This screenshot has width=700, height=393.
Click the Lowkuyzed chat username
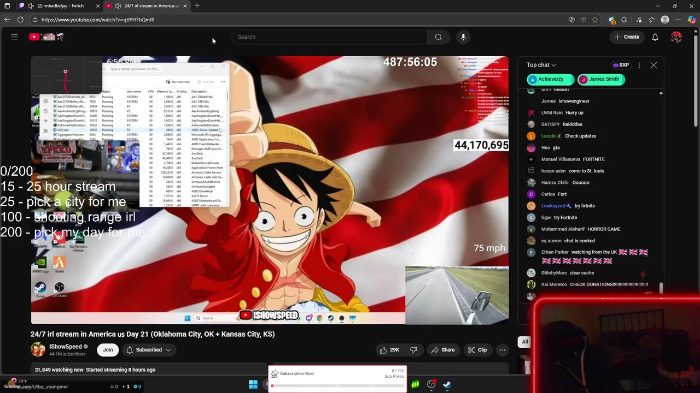(x=553, y=206)
